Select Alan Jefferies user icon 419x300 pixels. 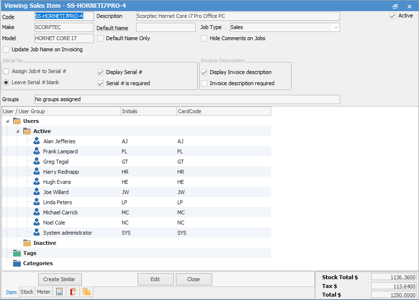37,141
